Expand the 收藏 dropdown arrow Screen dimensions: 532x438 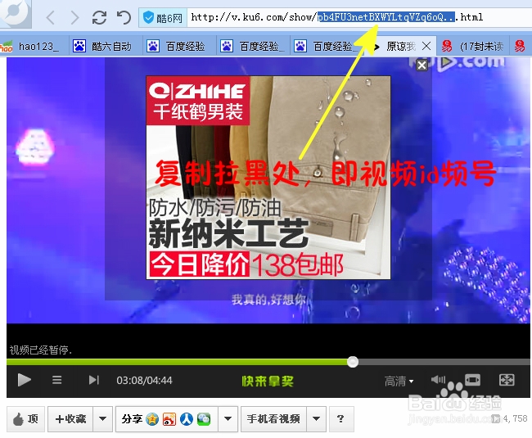pos(103,419)
